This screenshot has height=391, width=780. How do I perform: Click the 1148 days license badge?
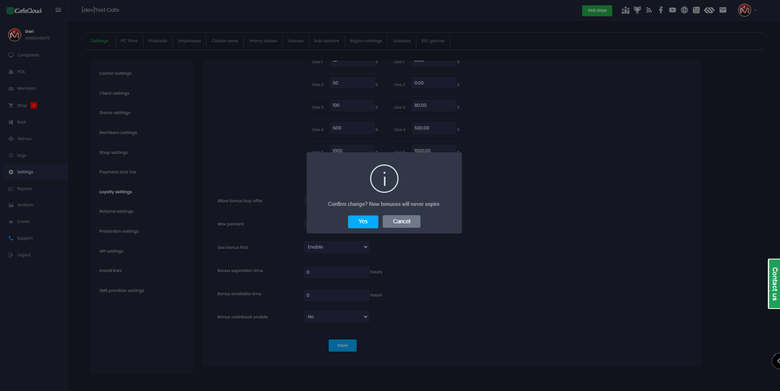(597, 11)
